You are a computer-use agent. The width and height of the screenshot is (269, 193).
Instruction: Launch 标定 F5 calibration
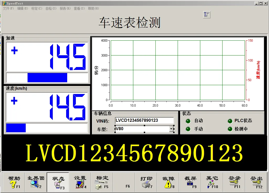(x=102, y=182)
